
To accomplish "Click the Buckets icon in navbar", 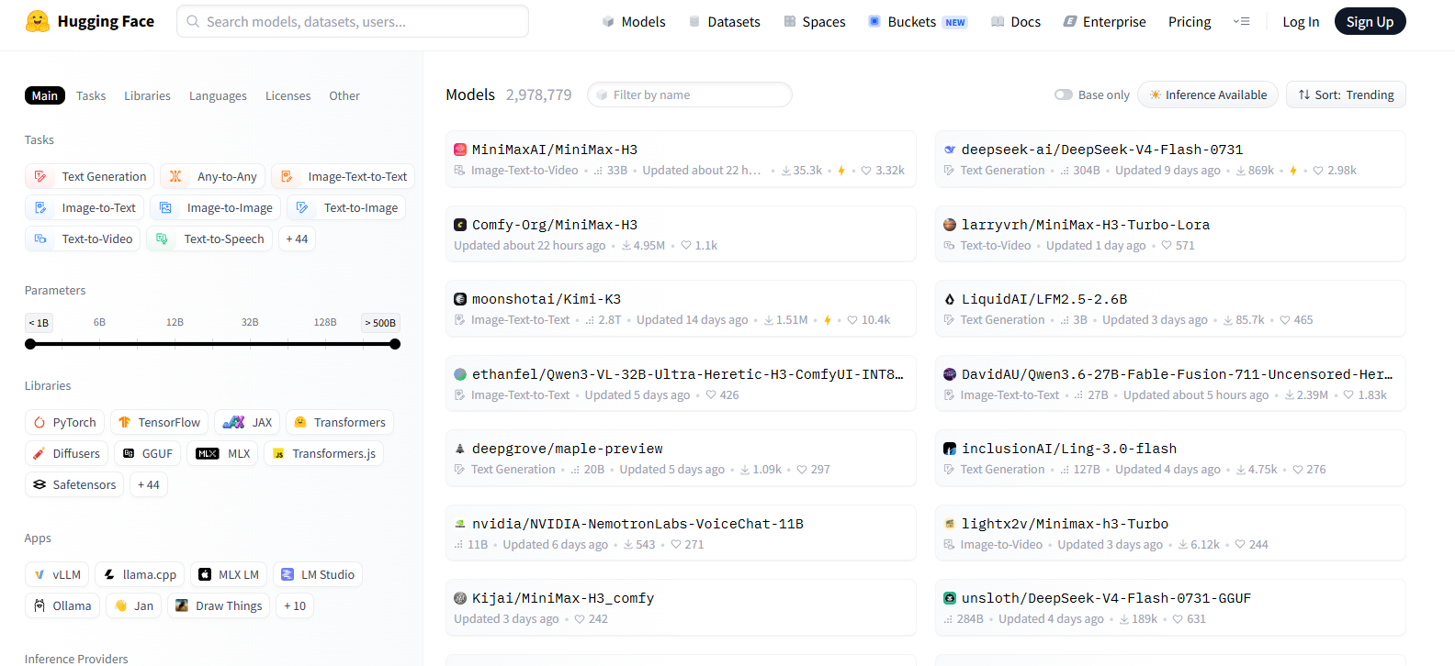I will click(x=874, y=21).
